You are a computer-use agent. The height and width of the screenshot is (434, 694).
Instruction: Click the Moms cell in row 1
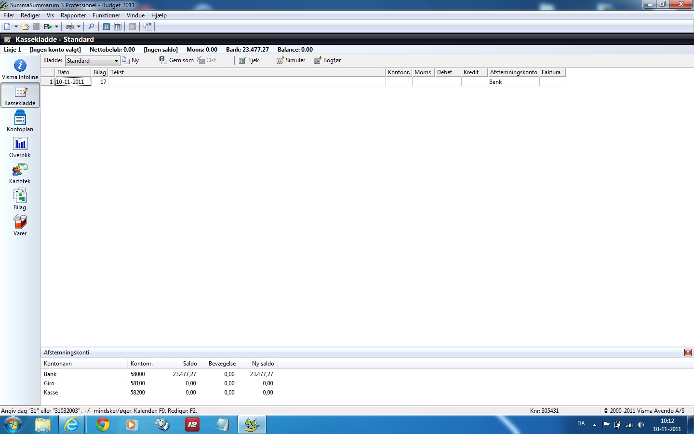424,82
